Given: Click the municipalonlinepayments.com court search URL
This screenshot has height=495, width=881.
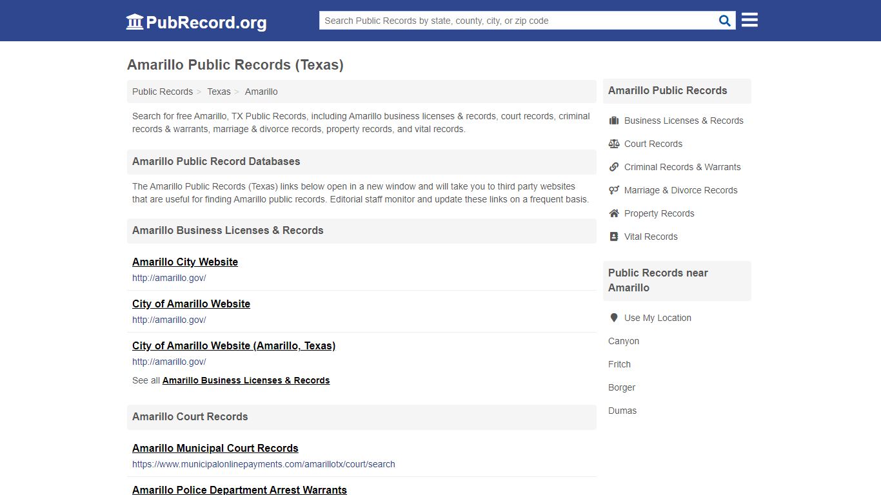Looking at the screenshot, I should 264,464.
